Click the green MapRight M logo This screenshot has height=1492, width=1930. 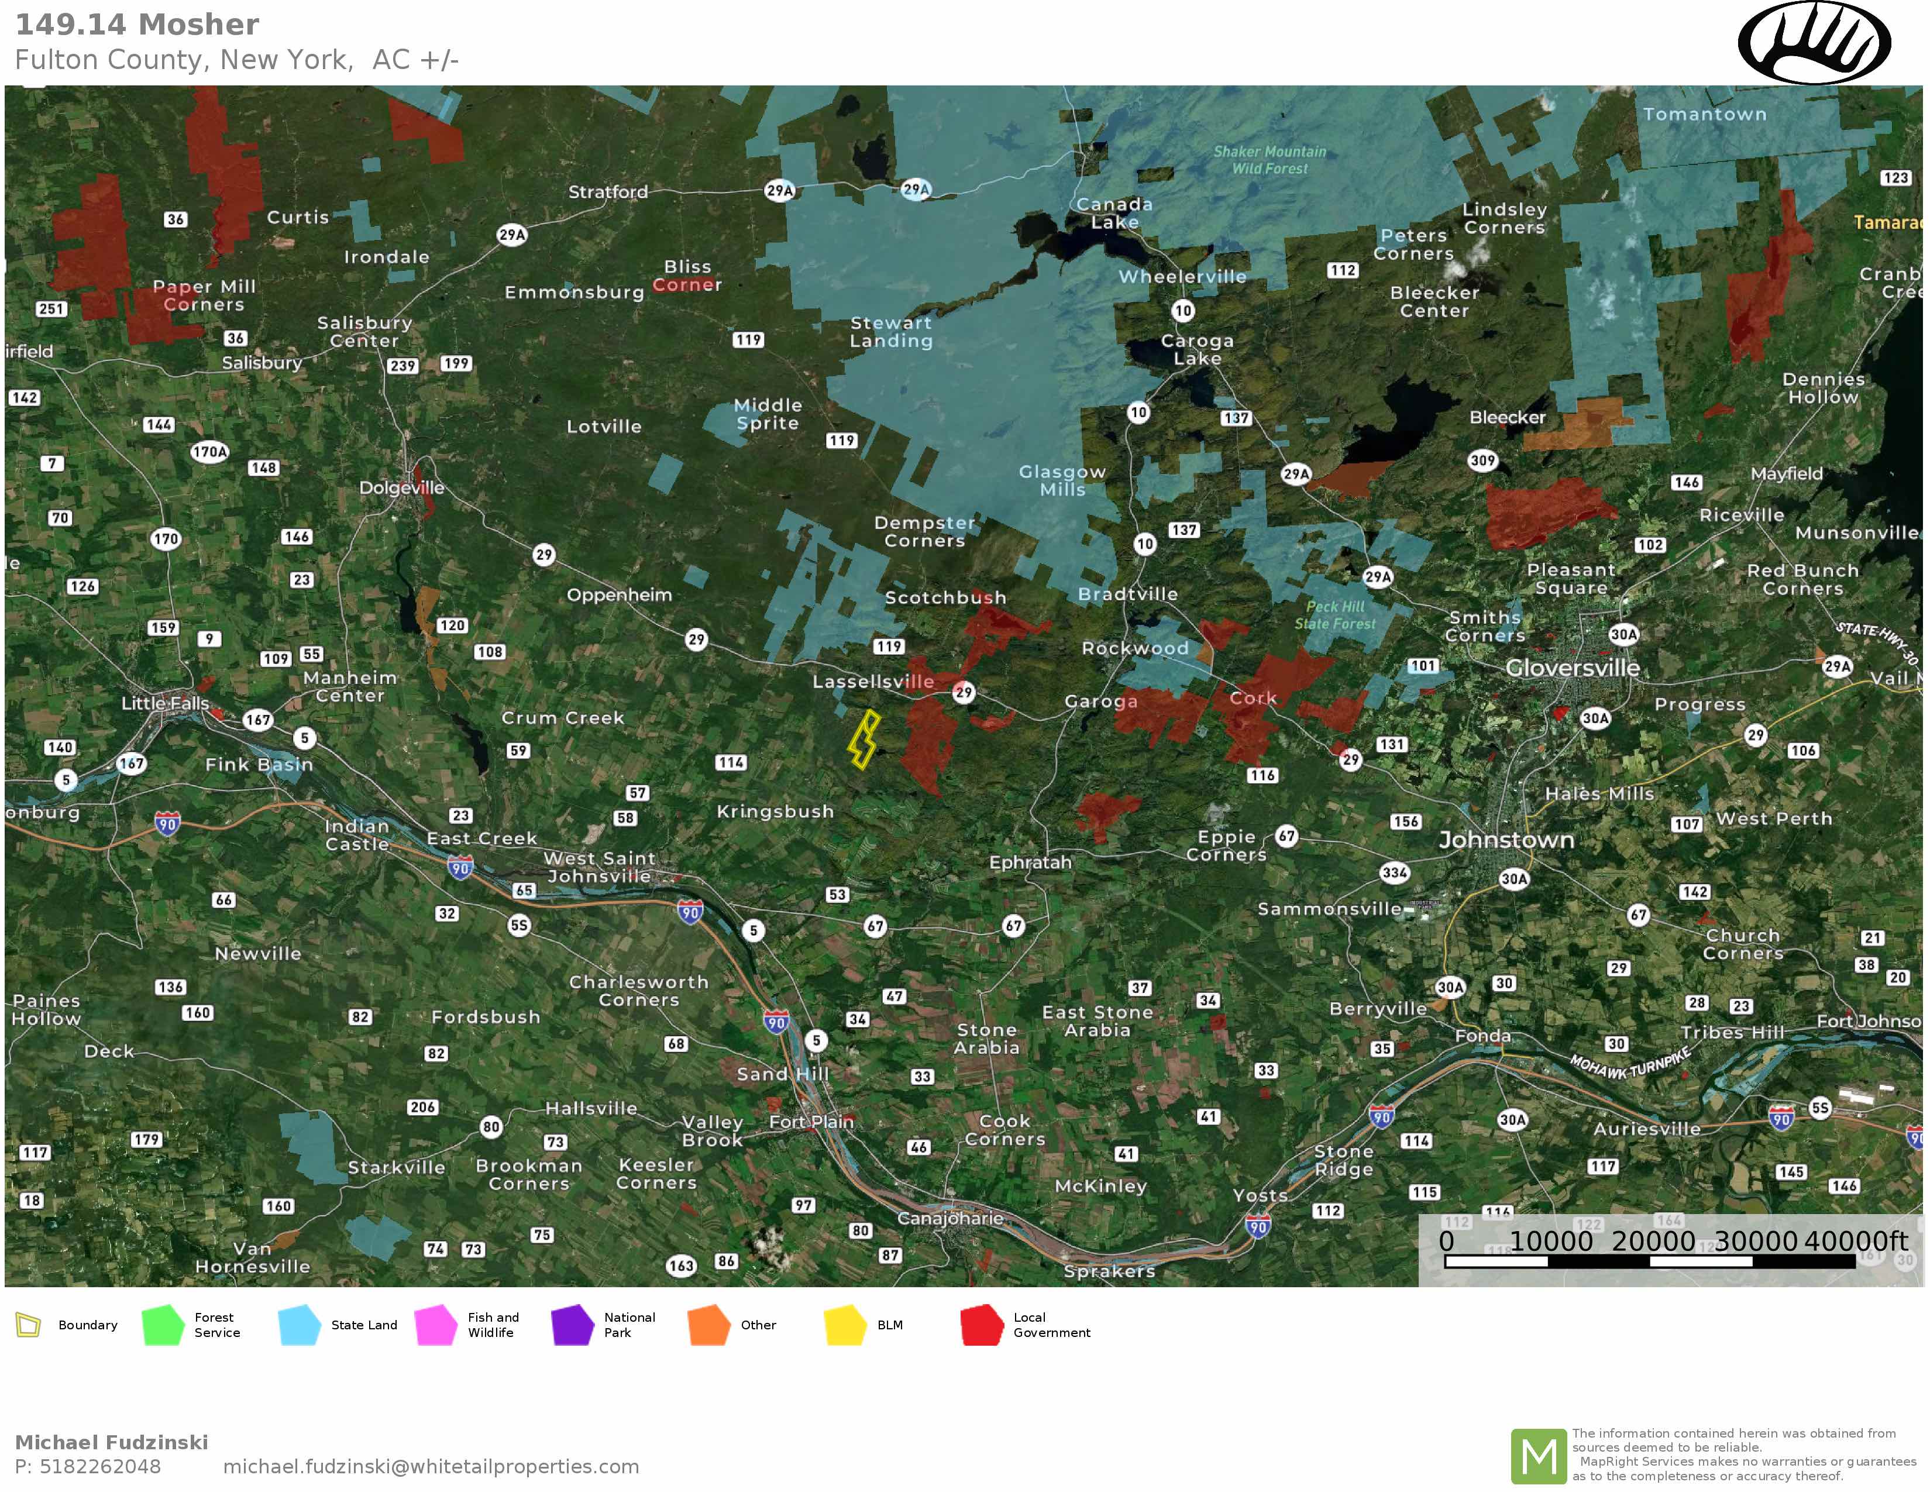click(1539, 1457)
